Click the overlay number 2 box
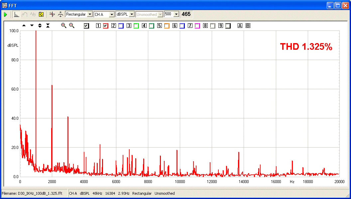The height and width of the screenshot is (199, 351). [114, 26]
